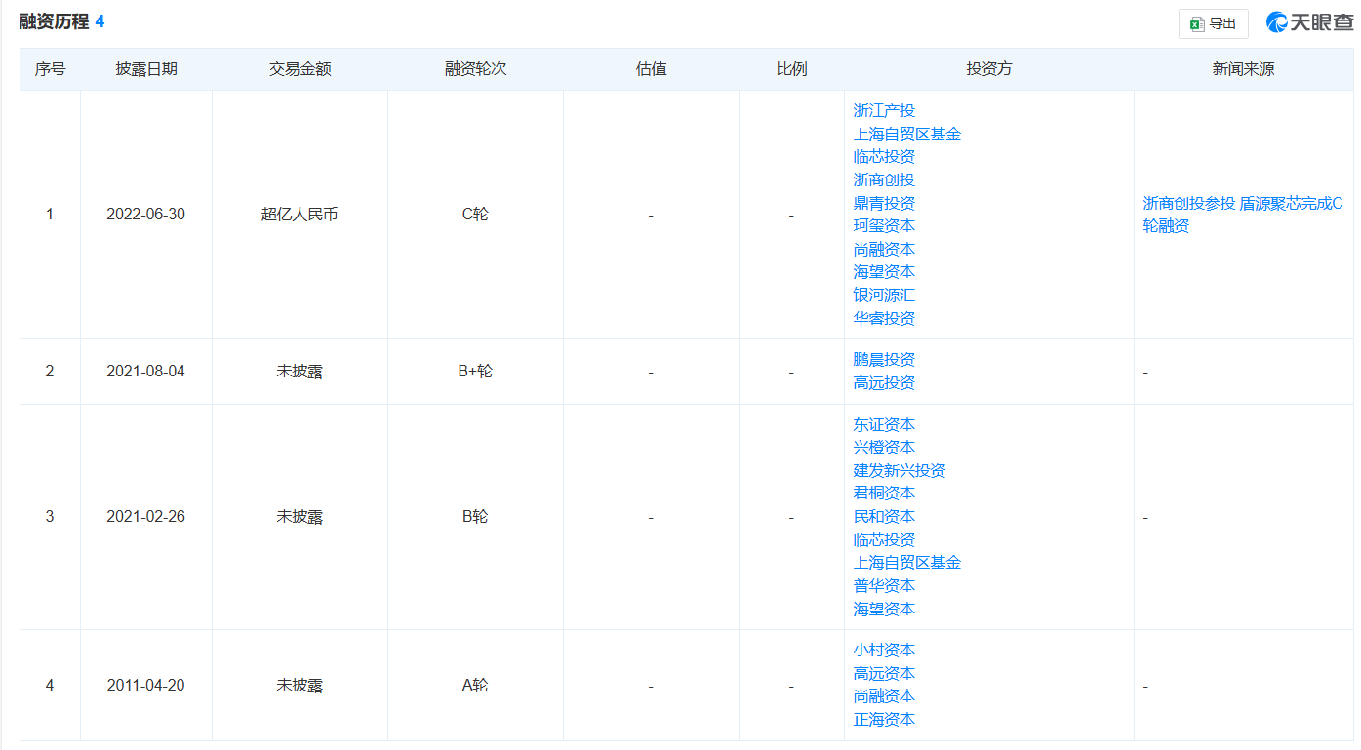This screenshot has width=1361, height=750.
Task: Click 海望资本 in the C轮 row
Action: (884, 271)
